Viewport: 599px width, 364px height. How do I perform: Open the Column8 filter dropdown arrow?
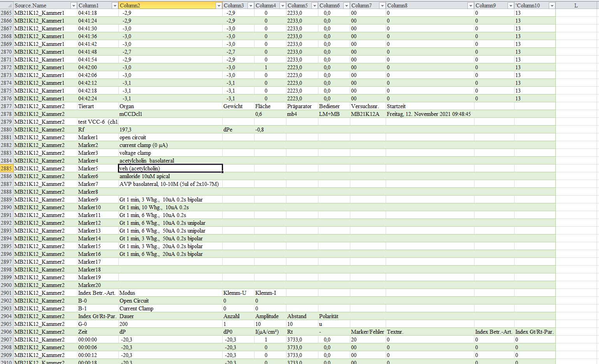pos(470,5)
